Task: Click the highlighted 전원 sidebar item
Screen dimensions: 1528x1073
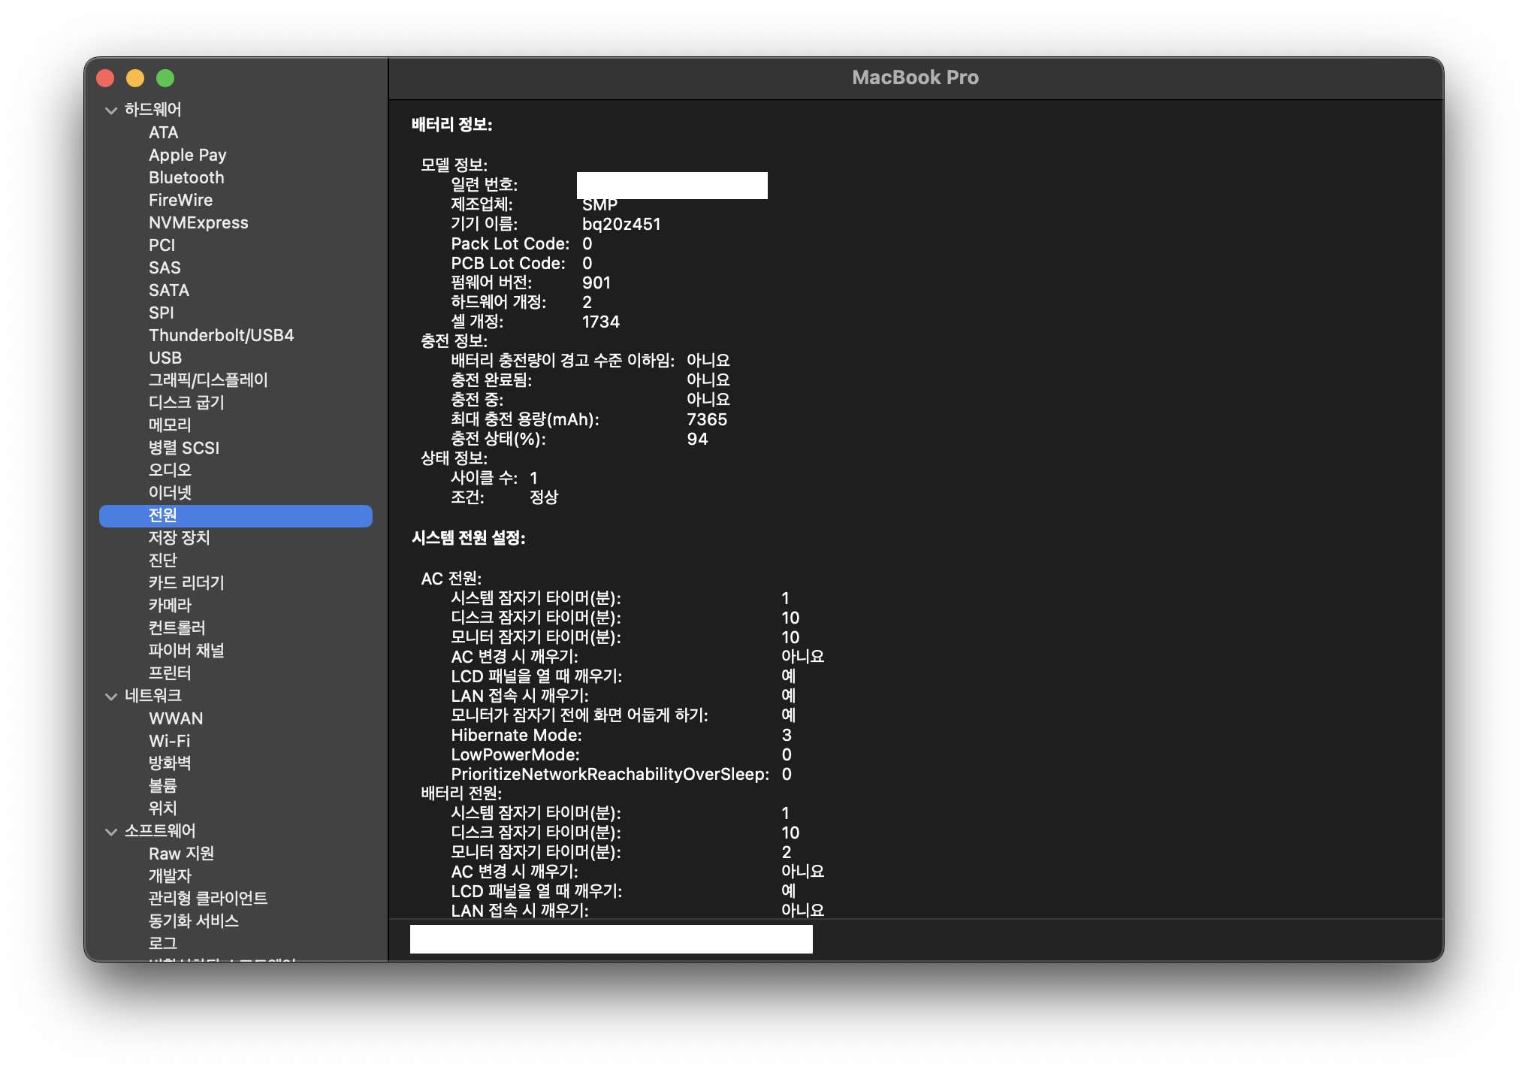Action: tap(236, 515)
